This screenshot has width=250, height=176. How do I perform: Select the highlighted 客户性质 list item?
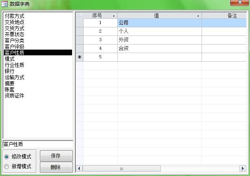click(x=38, y=53)
